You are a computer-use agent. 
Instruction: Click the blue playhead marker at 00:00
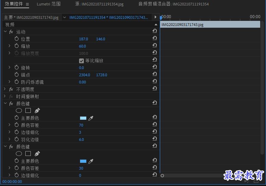pos(161,17)
